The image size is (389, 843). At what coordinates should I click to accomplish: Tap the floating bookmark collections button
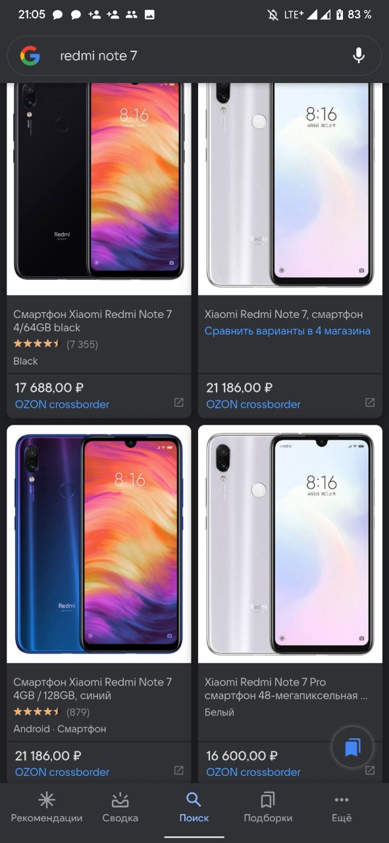coord(352,748)
